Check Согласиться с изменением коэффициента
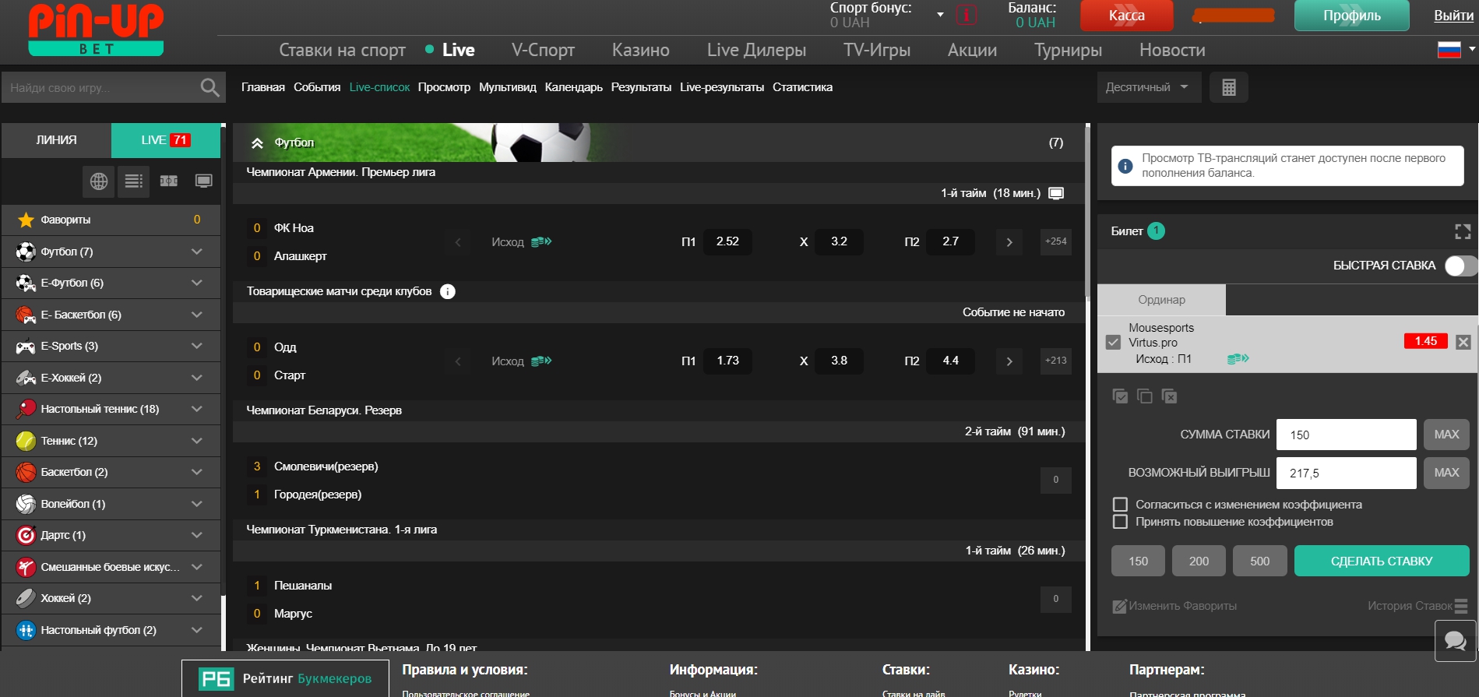 [x=1120, y=505]
